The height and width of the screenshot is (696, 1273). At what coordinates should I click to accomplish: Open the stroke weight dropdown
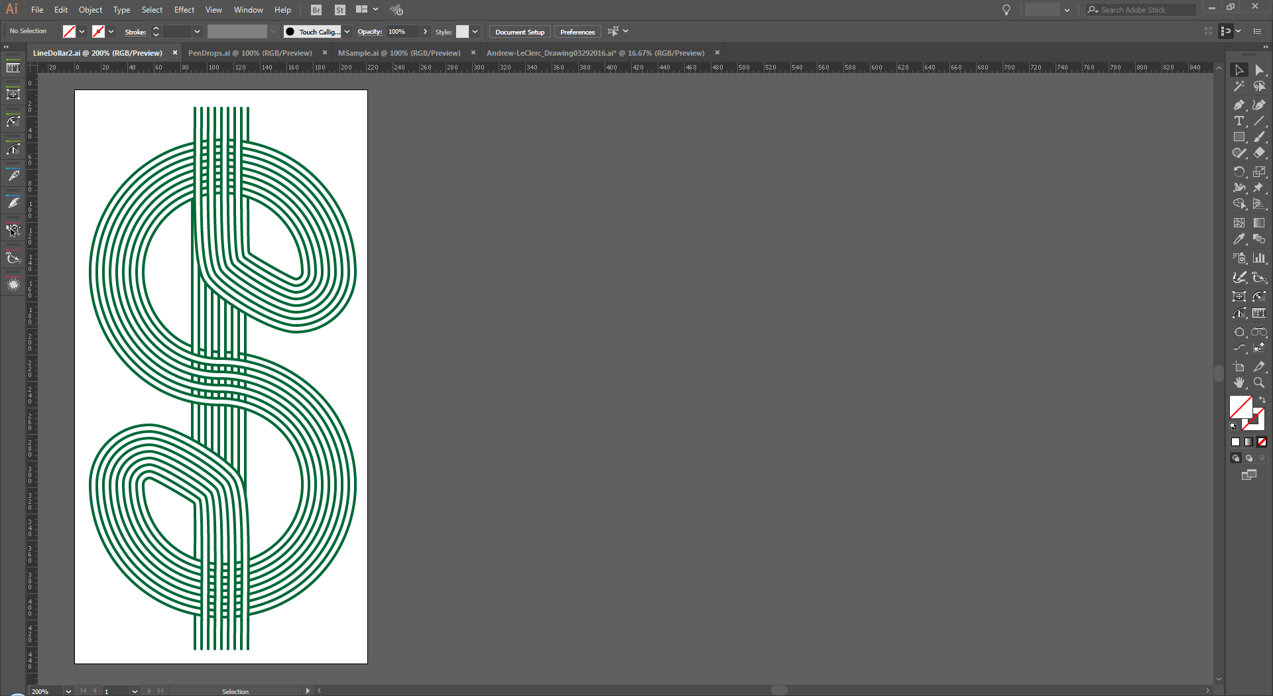pyautogui.click(x=197, y=32)
